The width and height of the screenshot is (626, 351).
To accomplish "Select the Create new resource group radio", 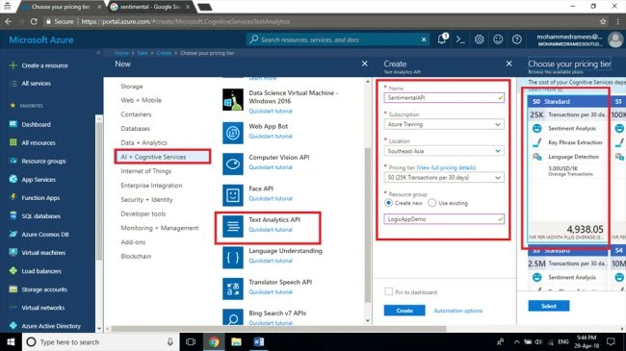I will pos(388,203).
